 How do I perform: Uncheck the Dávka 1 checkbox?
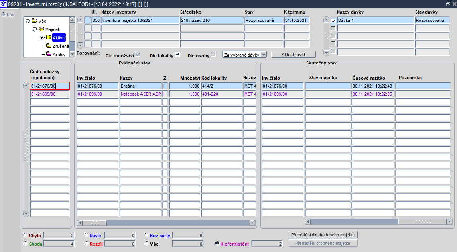tap(333, 21)
